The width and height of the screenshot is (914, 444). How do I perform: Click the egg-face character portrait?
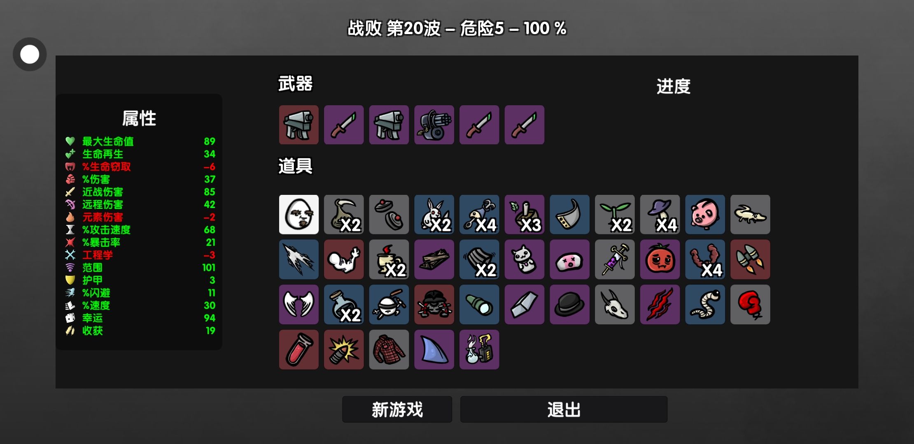pyautogui.click(x=299, y=215)
